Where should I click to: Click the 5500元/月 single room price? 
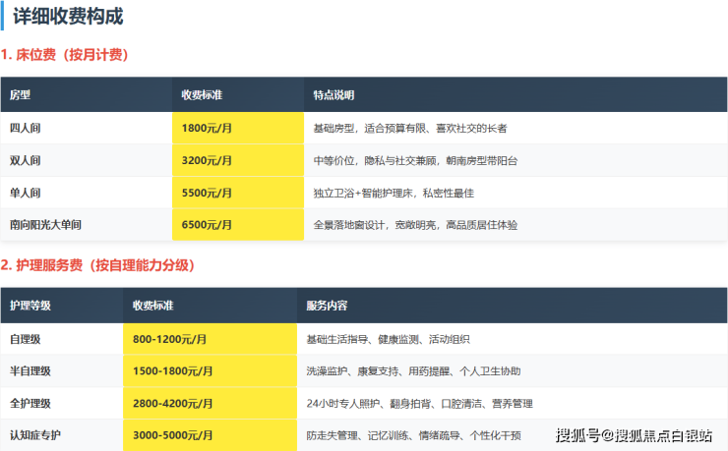pyautogui.click(x=207, y=194)
